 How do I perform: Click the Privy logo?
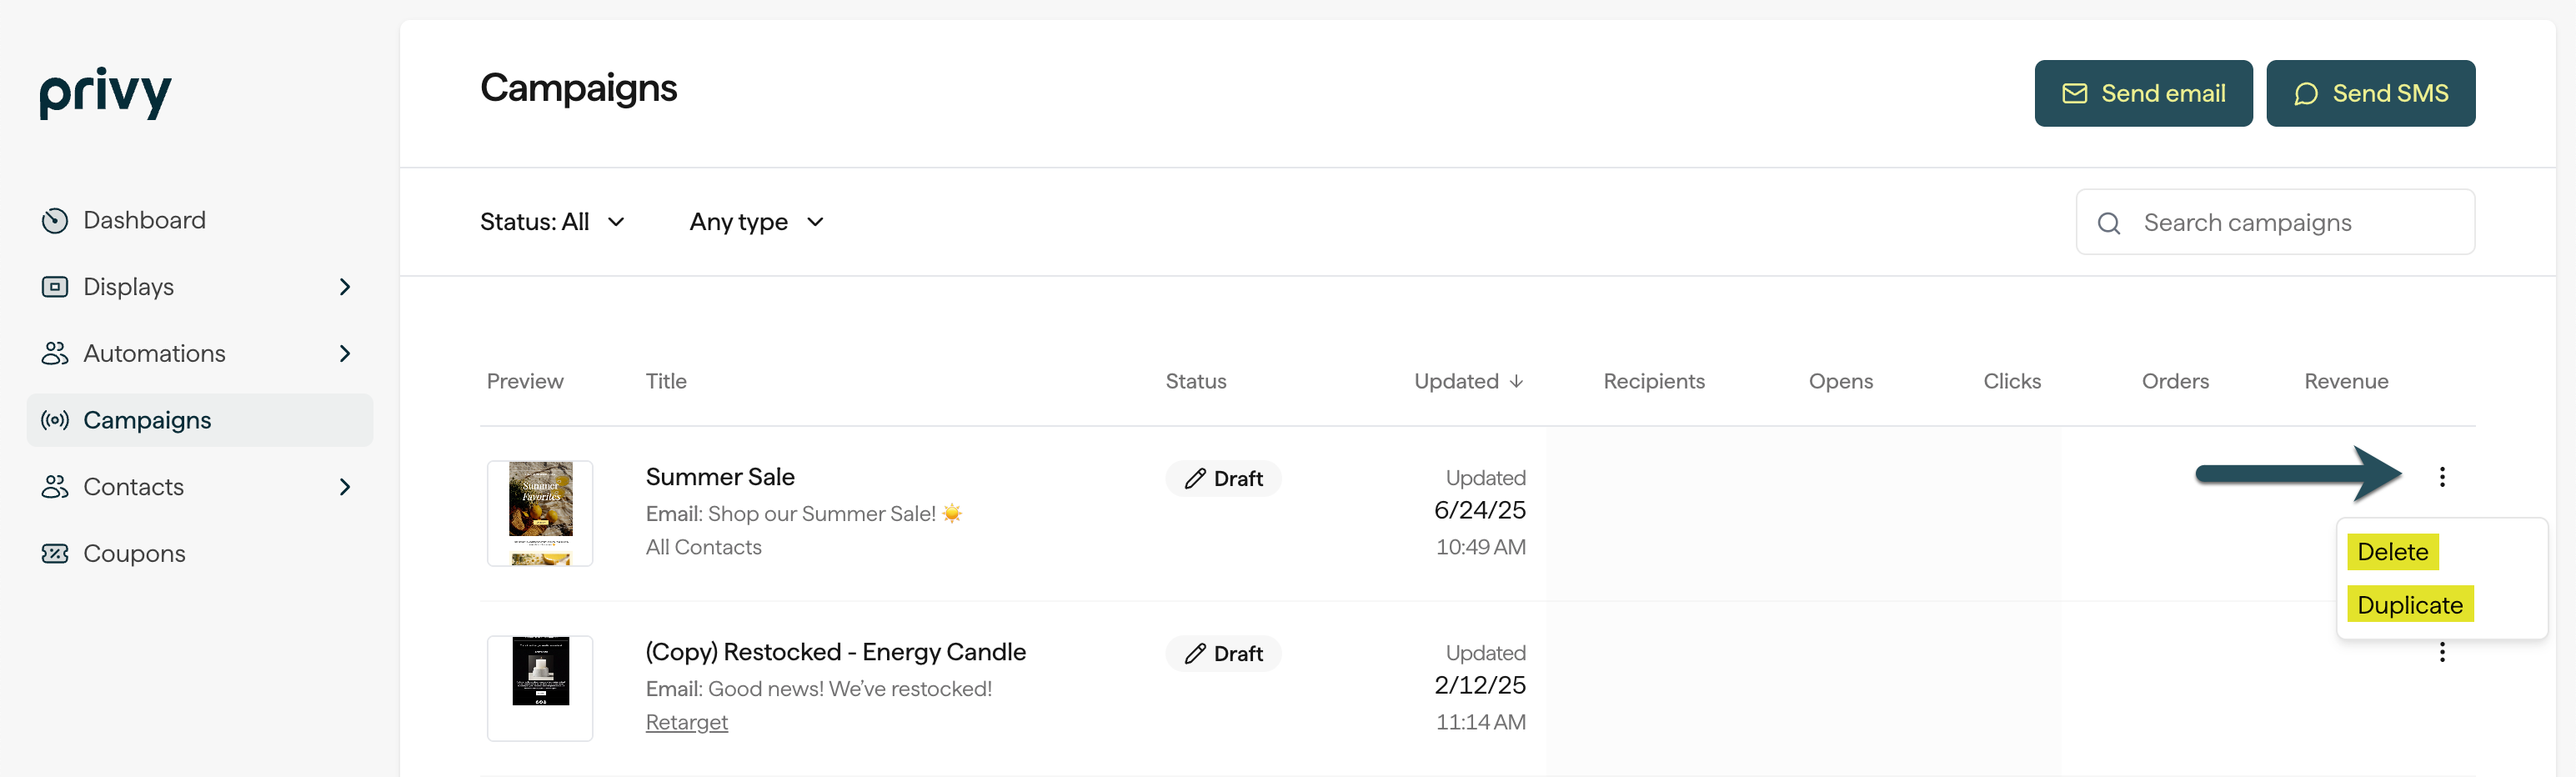click(x=105, y=93)
